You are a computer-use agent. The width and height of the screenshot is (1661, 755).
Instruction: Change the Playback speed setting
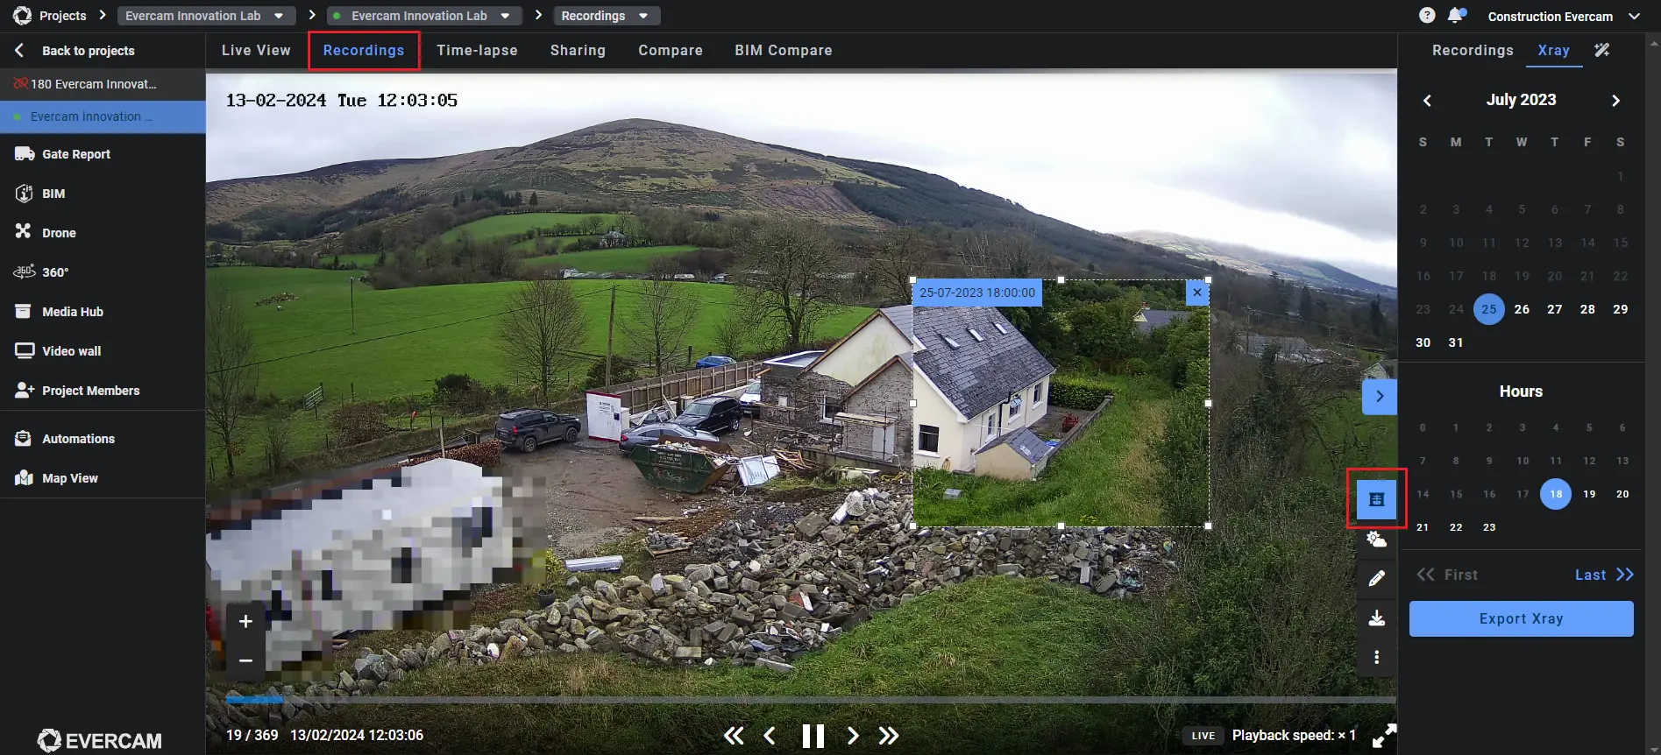click(1294, 736)
